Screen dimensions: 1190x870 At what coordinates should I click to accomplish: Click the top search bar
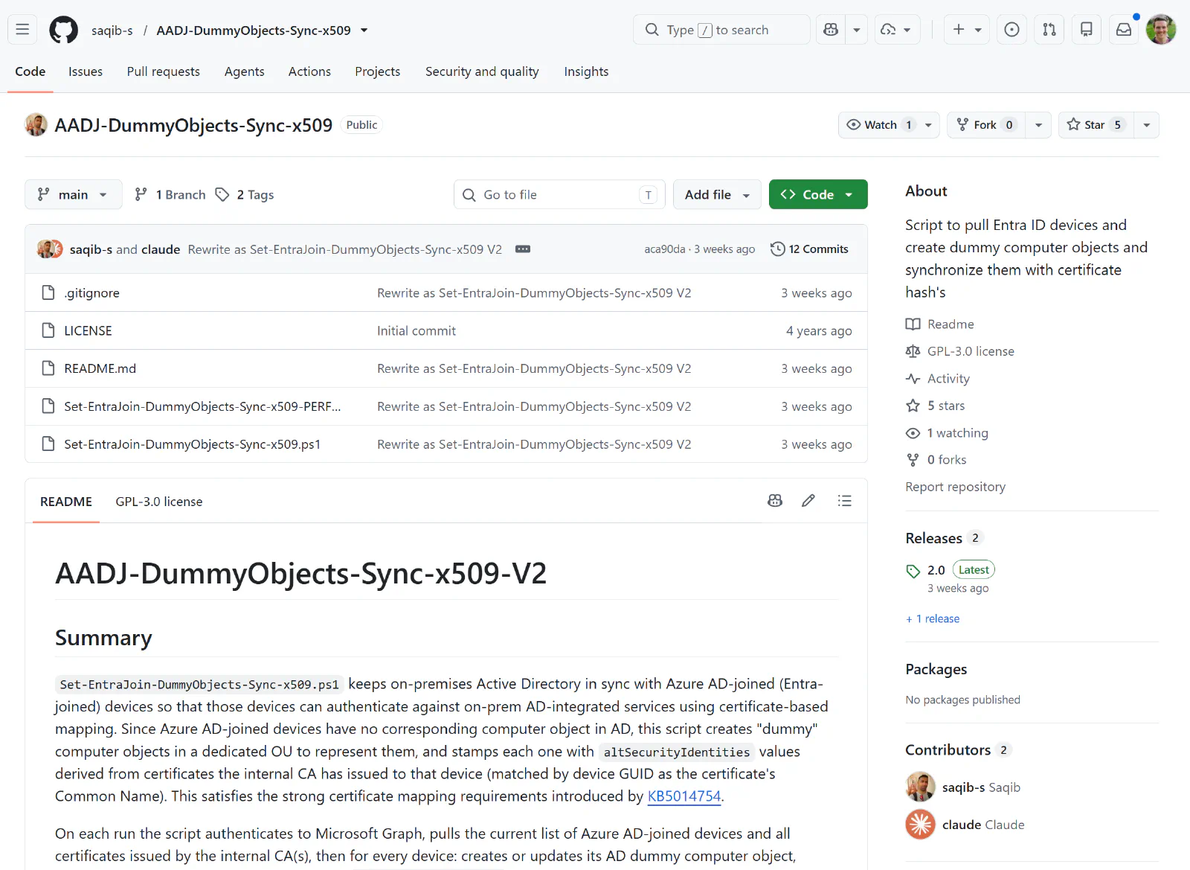[x=721, y=30]
